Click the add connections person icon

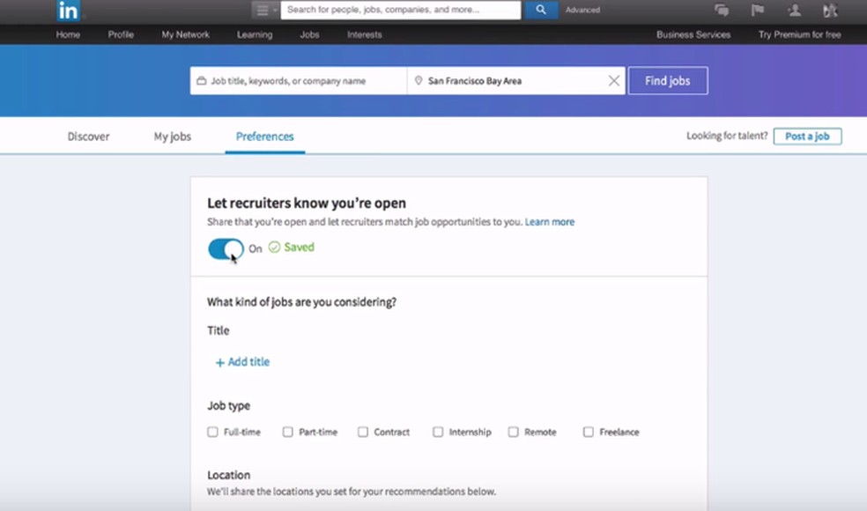[x=795, y=9]
